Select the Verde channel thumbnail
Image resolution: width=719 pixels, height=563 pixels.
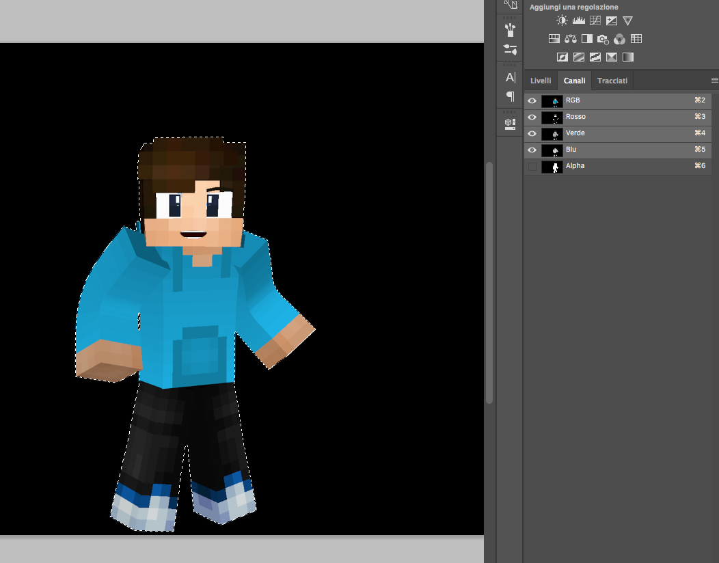[552, 134]
